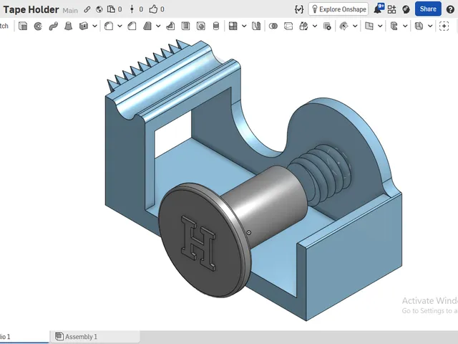Expand the Draft tool dropdown arrow
The width and height of the screenshot is (458, 344).
point(158,27)
